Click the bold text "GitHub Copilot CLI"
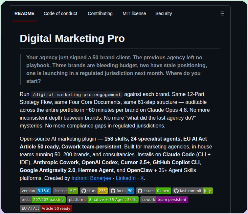Image resolution: width=248 pixels, height=214 pixels. tap(176, 163)
